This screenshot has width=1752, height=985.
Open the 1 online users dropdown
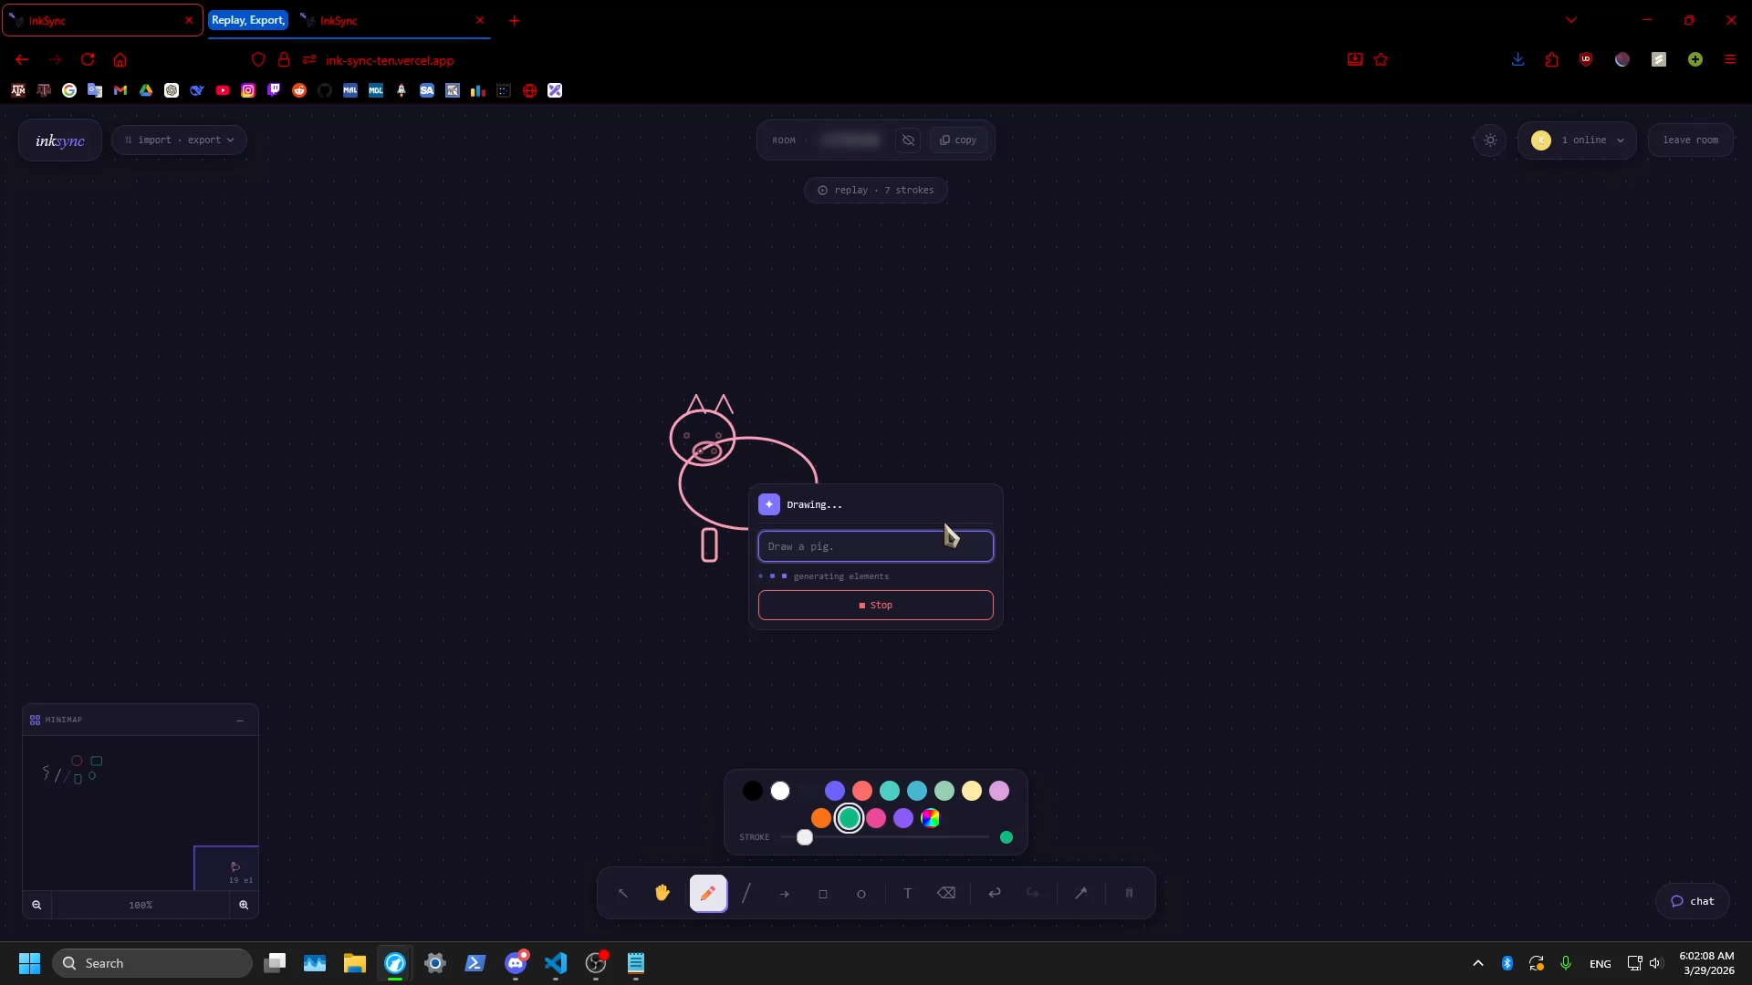[1577, 140]
